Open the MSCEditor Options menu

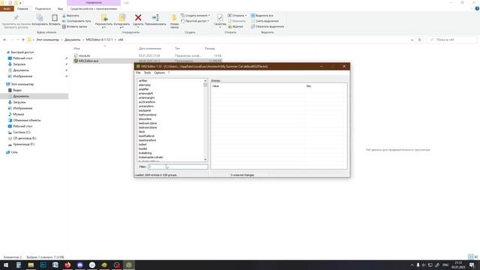(x=159, y=73)
